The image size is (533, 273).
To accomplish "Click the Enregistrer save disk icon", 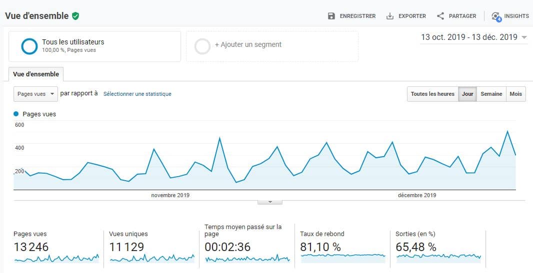I will pyautogui.click(x=331, y=16).
